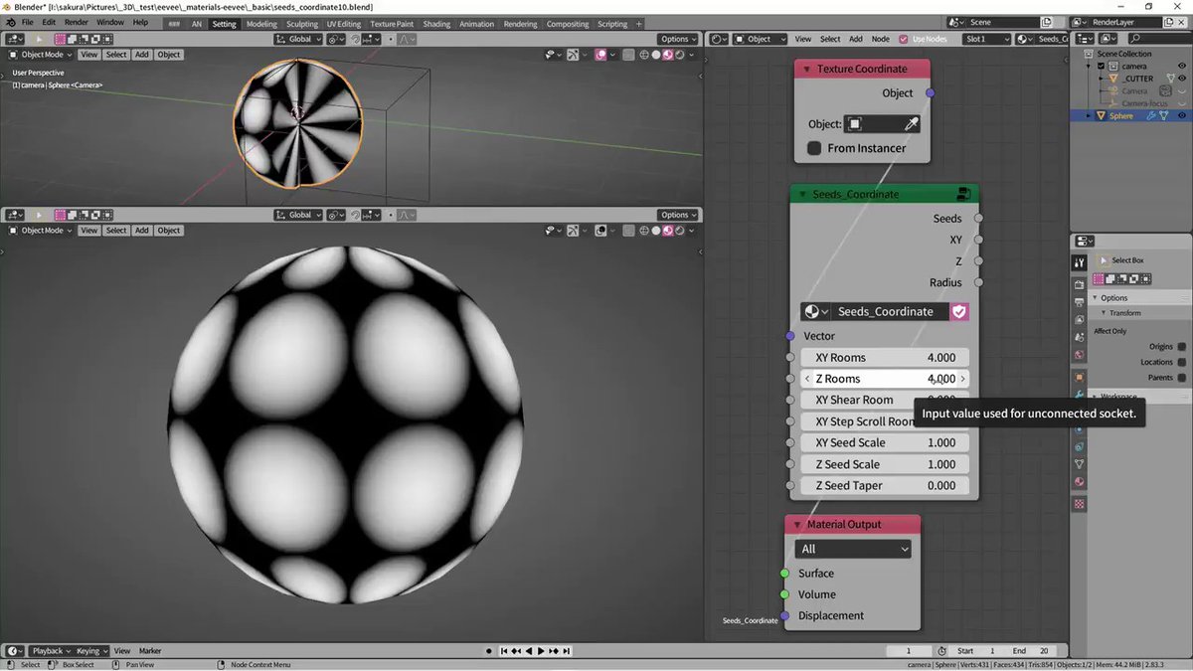
Task: Open the Material properties tab
Action: pos(1080,482)
